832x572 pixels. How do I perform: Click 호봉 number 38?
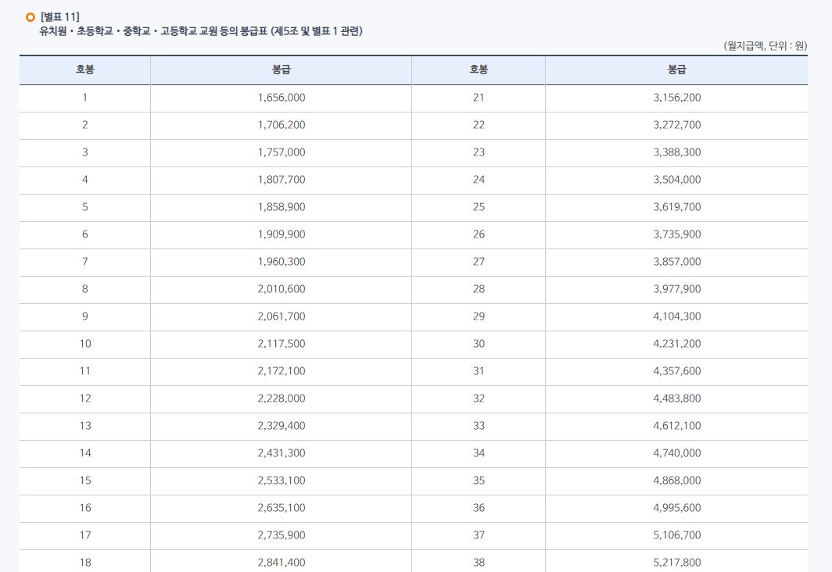tap(479, 563)
